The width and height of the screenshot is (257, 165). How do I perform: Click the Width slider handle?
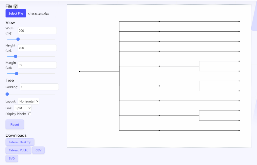(x=18, y=39)
